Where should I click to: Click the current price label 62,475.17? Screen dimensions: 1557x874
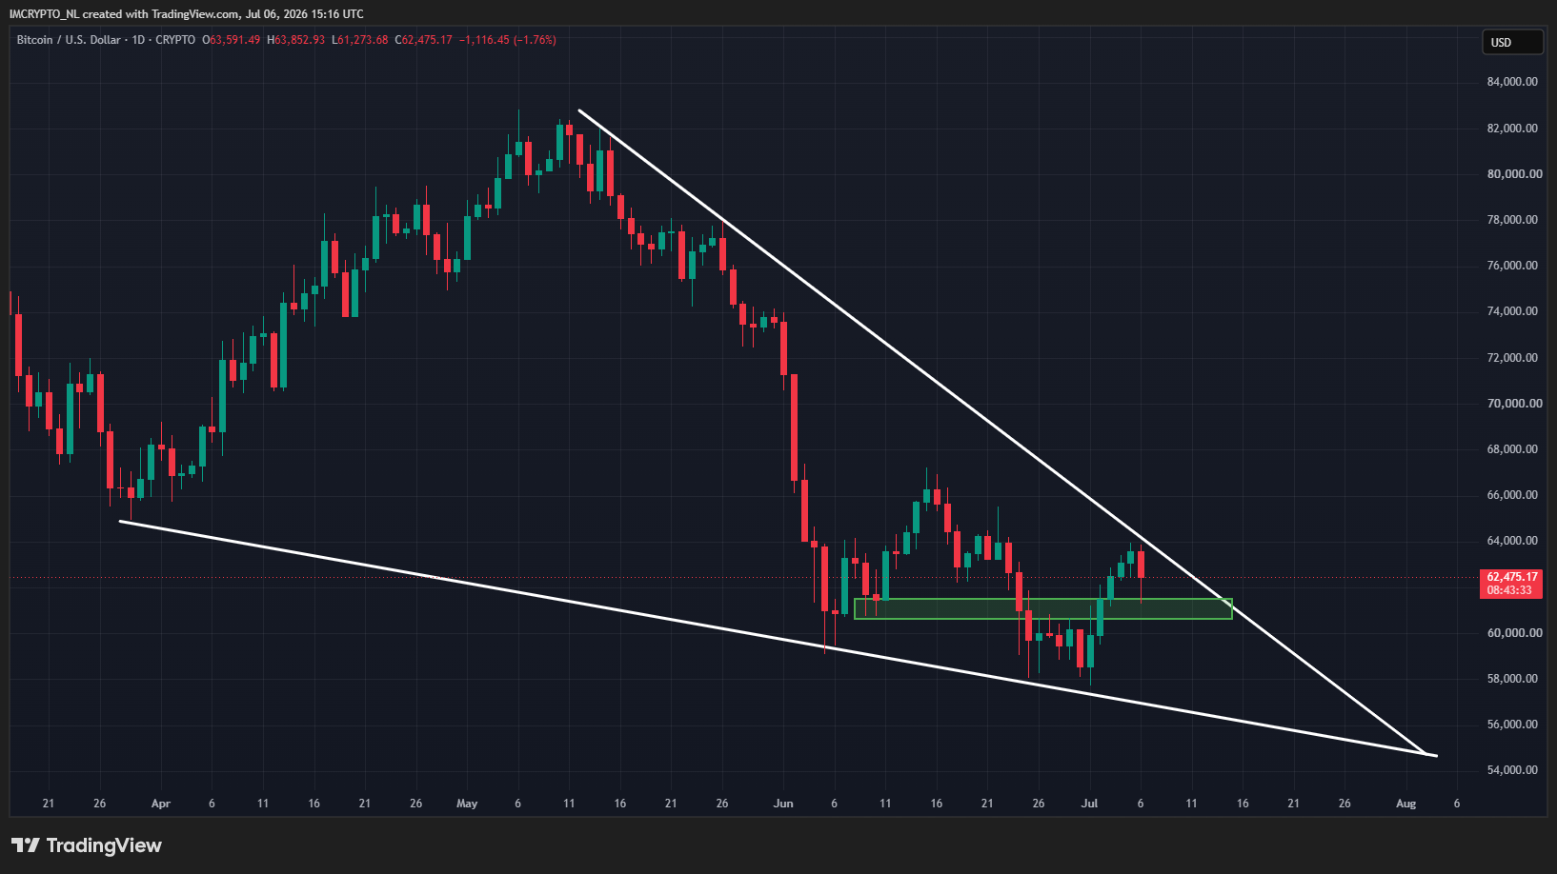click(1512, 577)
